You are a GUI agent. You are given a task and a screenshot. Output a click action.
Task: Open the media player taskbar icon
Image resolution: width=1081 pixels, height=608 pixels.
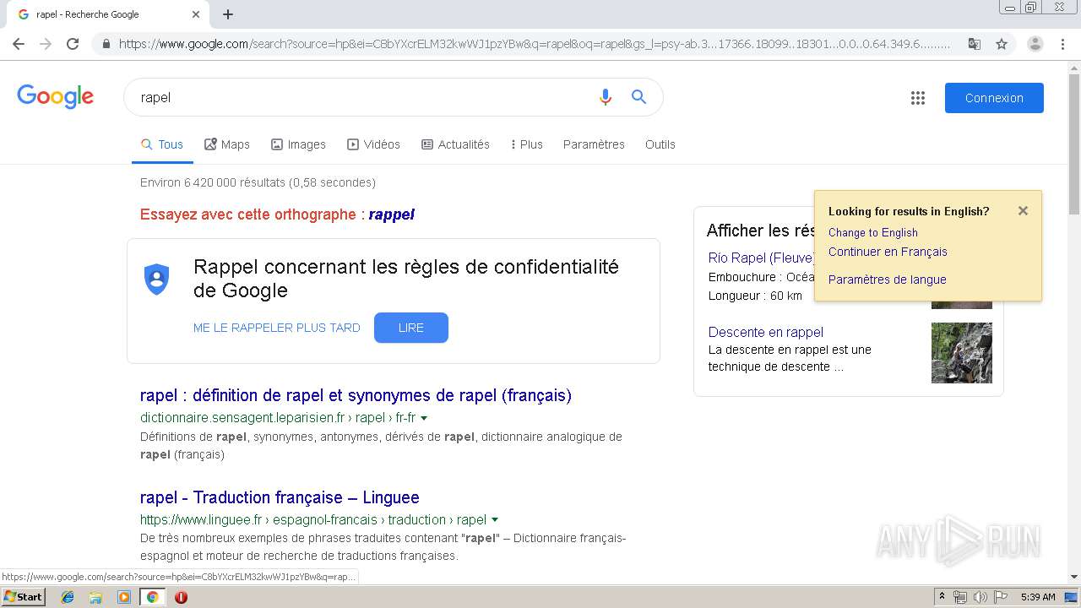click(124, 597)
